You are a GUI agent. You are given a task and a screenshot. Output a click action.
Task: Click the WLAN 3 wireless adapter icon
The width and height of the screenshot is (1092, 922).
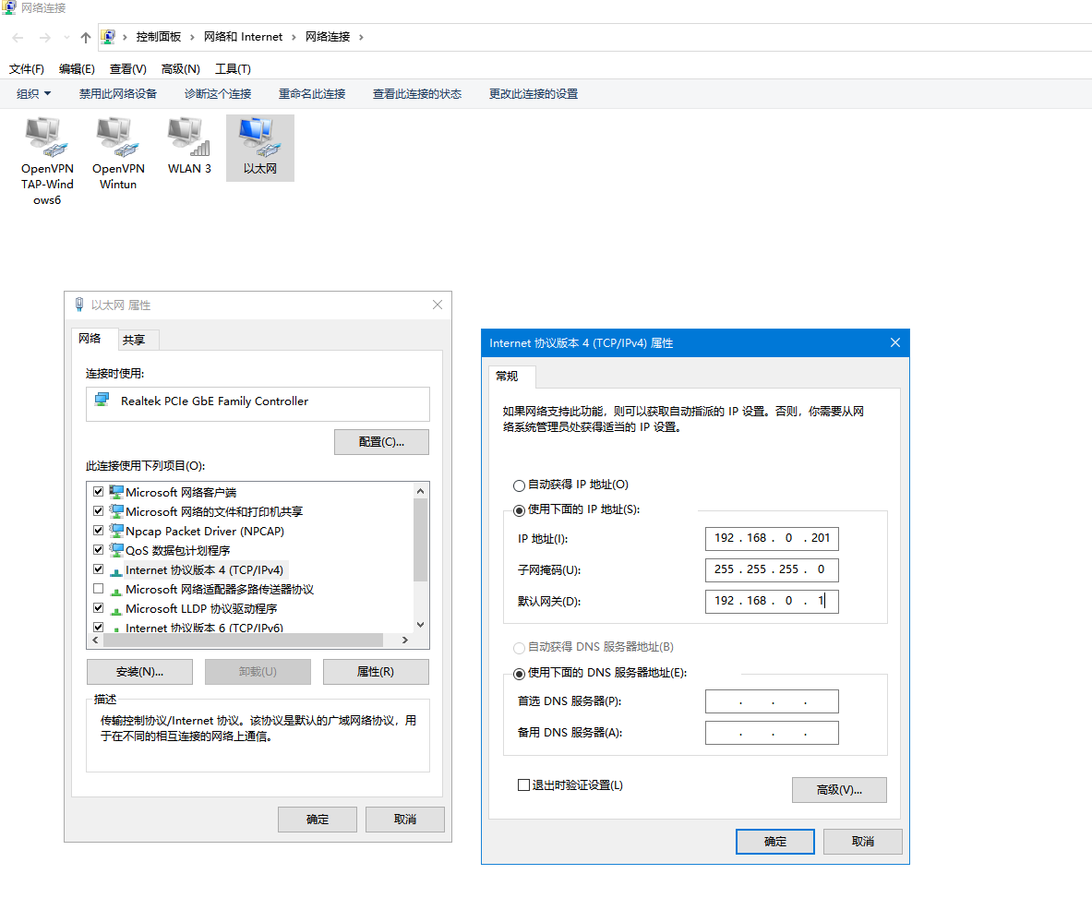189,138
